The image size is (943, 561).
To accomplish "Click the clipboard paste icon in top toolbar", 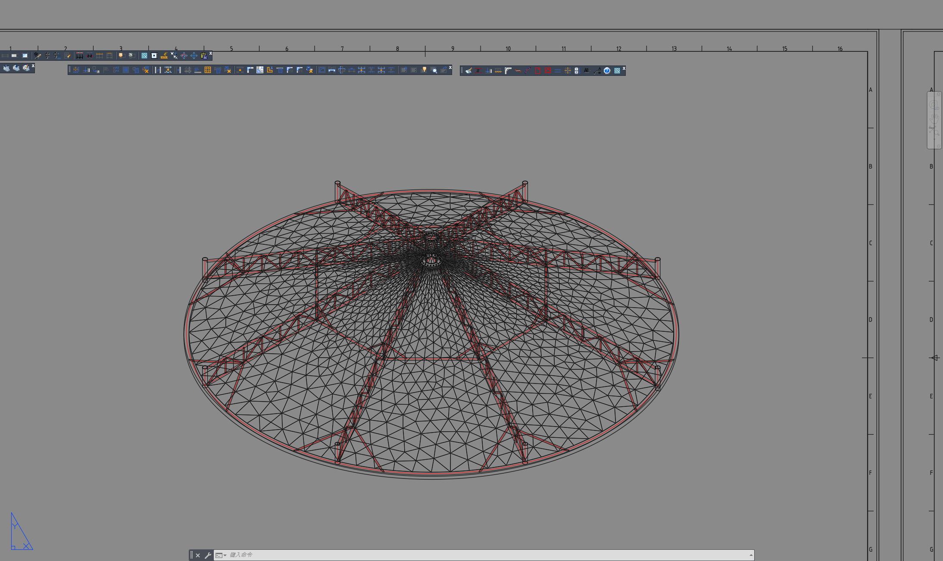I will click(x=203, y=56).
